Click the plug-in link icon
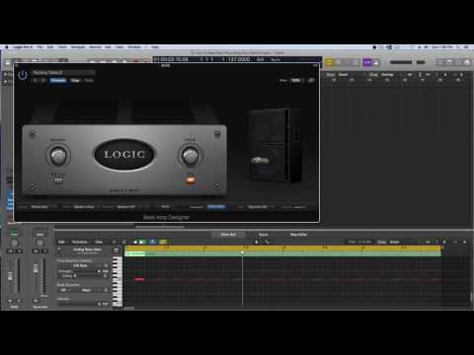The width and height of the screenshot is (474, 355). (311, 80)
